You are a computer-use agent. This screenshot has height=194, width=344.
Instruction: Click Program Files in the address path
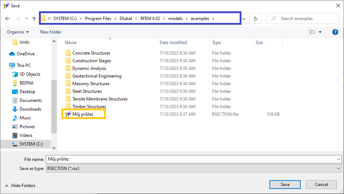click(98, 19)
